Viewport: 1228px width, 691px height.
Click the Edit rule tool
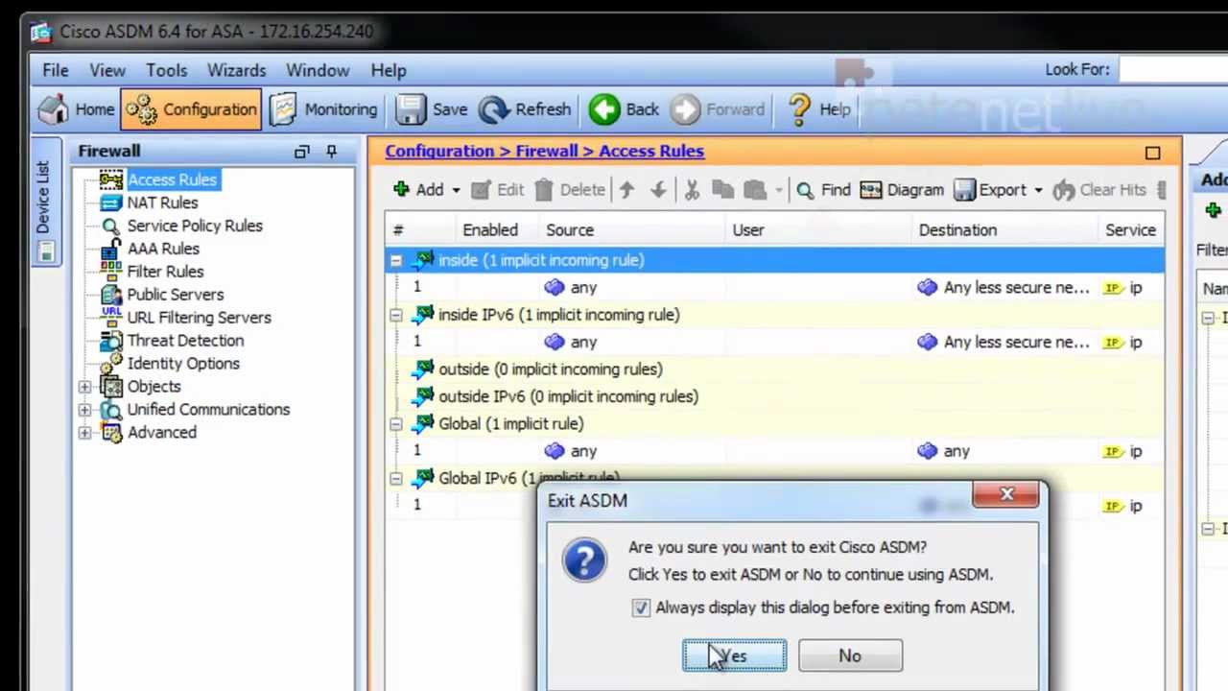coord(497,190)
